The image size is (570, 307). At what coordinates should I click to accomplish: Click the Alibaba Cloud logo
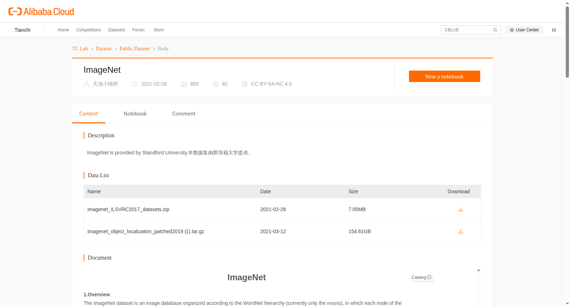[41, 11]
